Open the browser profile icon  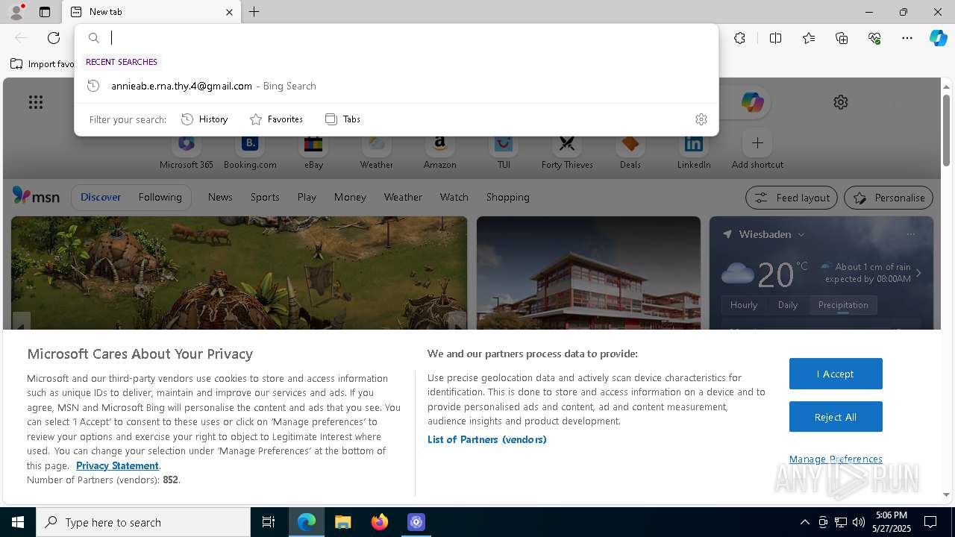pyautogui.click(x=16, y=11)
